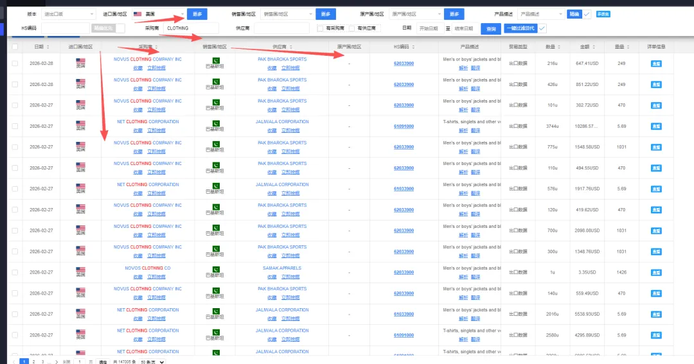Image resolution: width=694 pixels, height=364 pixels.
Task: Open detail view button for 1u row
Action: (656, 272)
